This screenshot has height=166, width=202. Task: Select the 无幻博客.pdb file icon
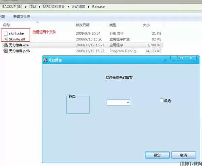coord(5,51)
